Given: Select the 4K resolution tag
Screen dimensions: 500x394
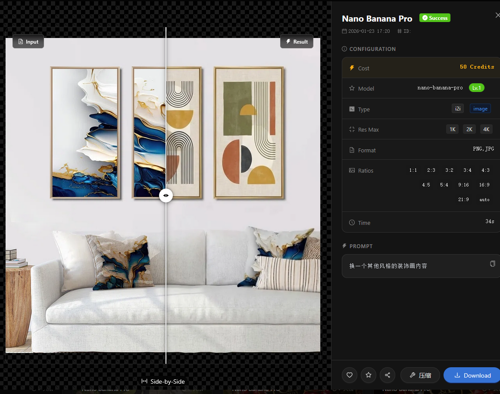Looking at the screenshot, I should (486, 129).
